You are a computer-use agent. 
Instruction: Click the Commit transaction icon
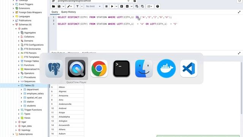pyautogui.click(x=137, y=6)
